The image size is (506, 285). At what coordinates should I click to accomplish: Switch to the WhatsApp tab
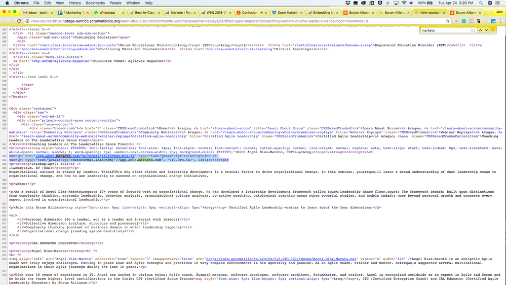[x=107, y=12]
